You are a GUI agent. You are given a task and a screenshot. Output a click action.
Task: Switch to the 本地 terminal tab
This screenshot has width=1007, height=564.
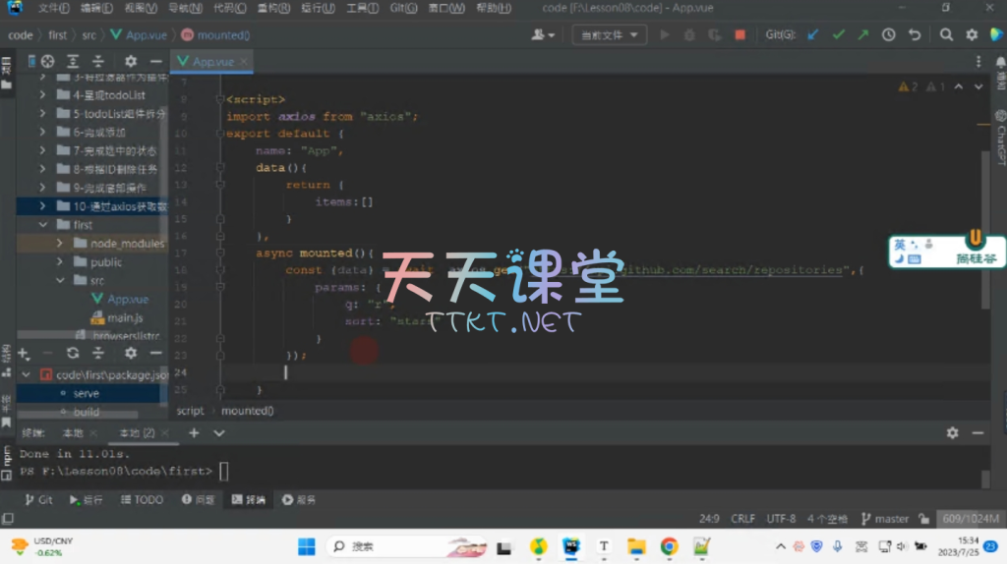[73, 433]
